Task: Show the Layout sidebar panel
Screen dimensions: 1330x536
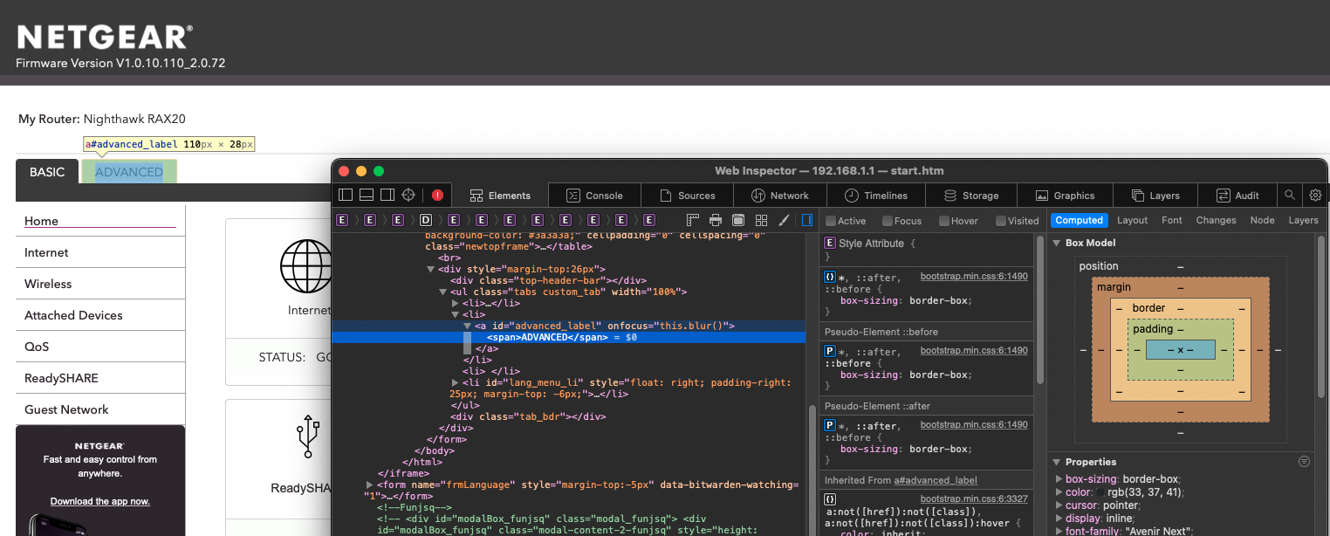Action: 1132,220
